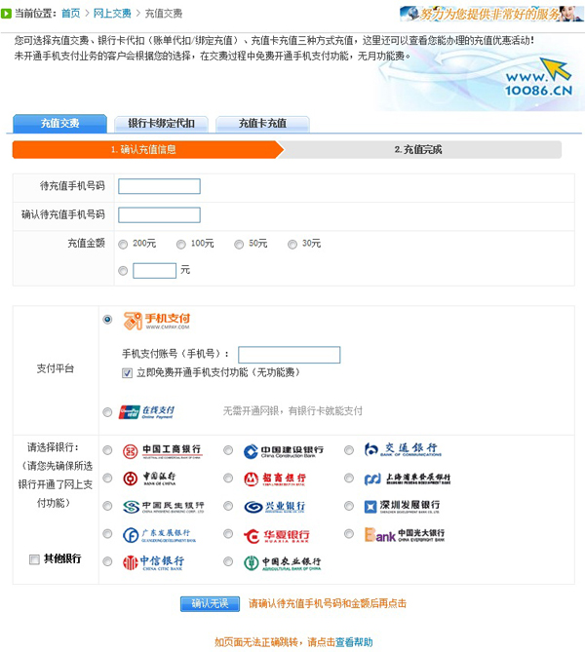This screenshot has height=652, width=585.
Task: Click the 手机支付 logo
Action: 156,321
